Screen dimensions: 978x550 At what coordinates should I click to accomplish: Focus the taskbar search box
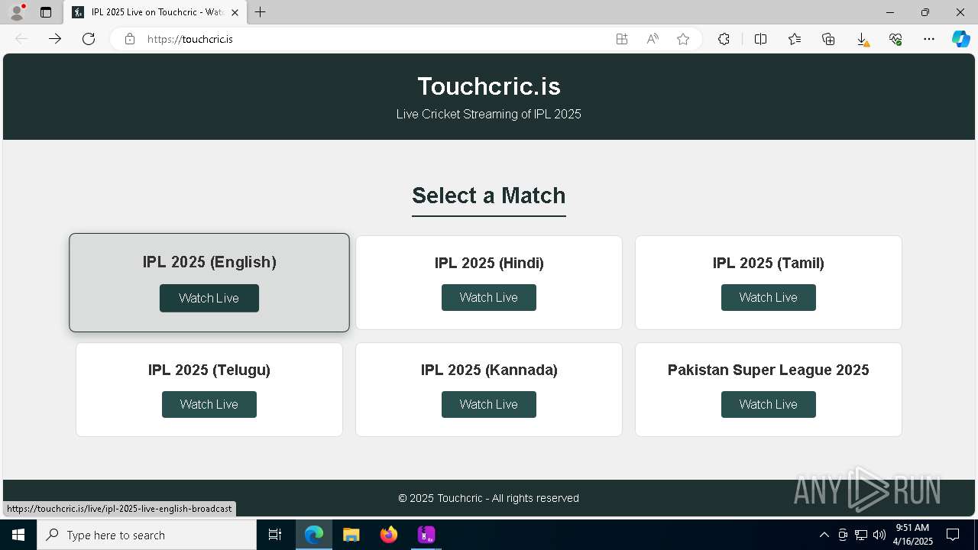[x=147, y=535]
